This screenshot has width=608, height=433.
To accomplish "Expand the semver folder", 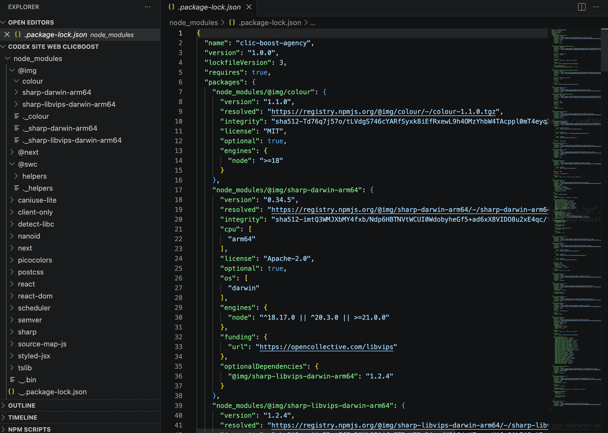I will [x=12, y=320].
